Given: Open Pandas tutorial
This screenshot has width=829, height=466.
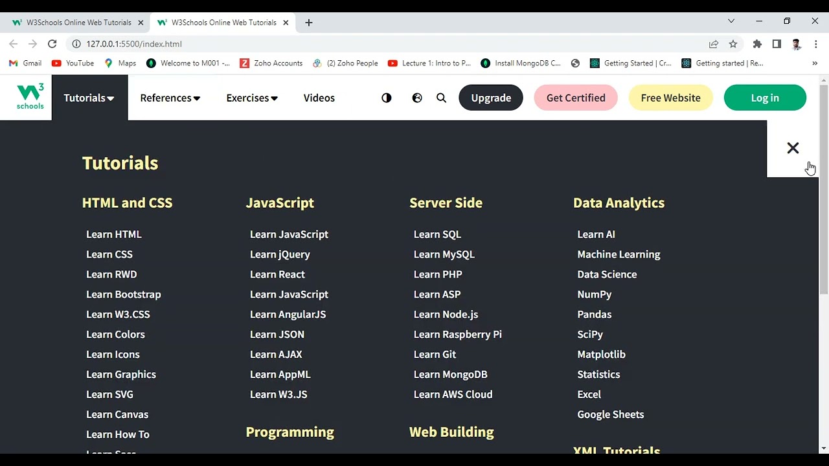Looking at the screenshot, I should (595, 315).
